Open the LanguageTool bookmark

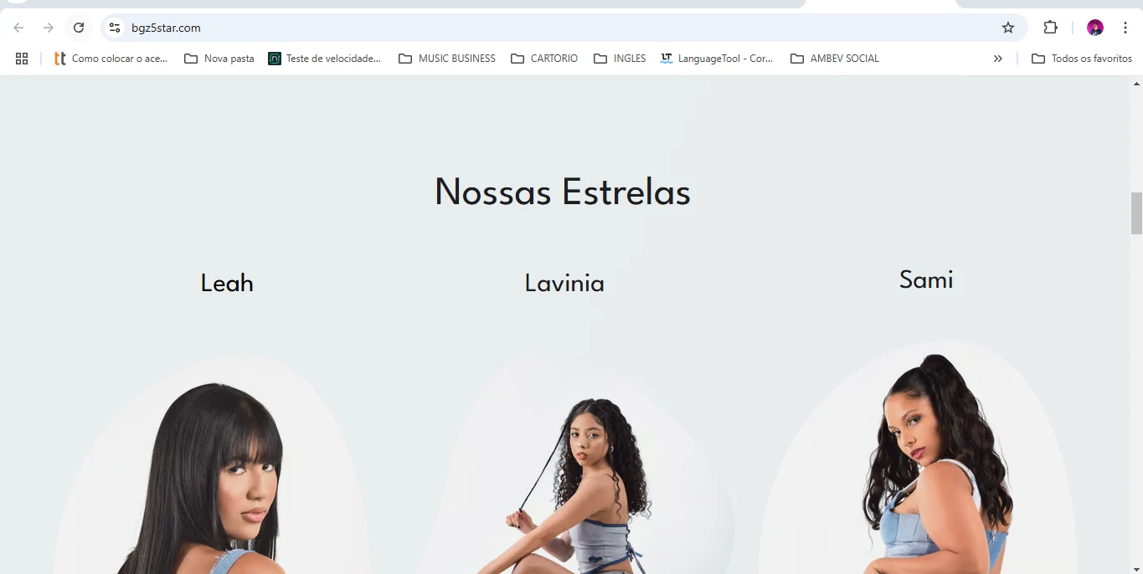tap(717, 59)
